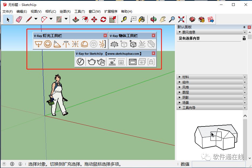Click the V-Ray adjust light intensity icon
Screen dimensions: 252x168
pos(103,44)
